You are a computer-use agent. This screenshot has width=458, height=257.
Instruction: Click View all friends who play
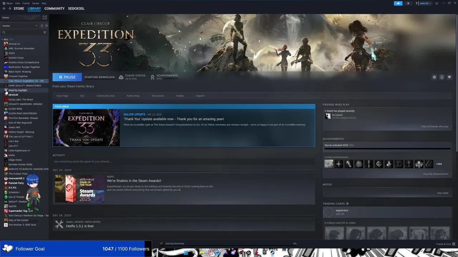(435, 126)
